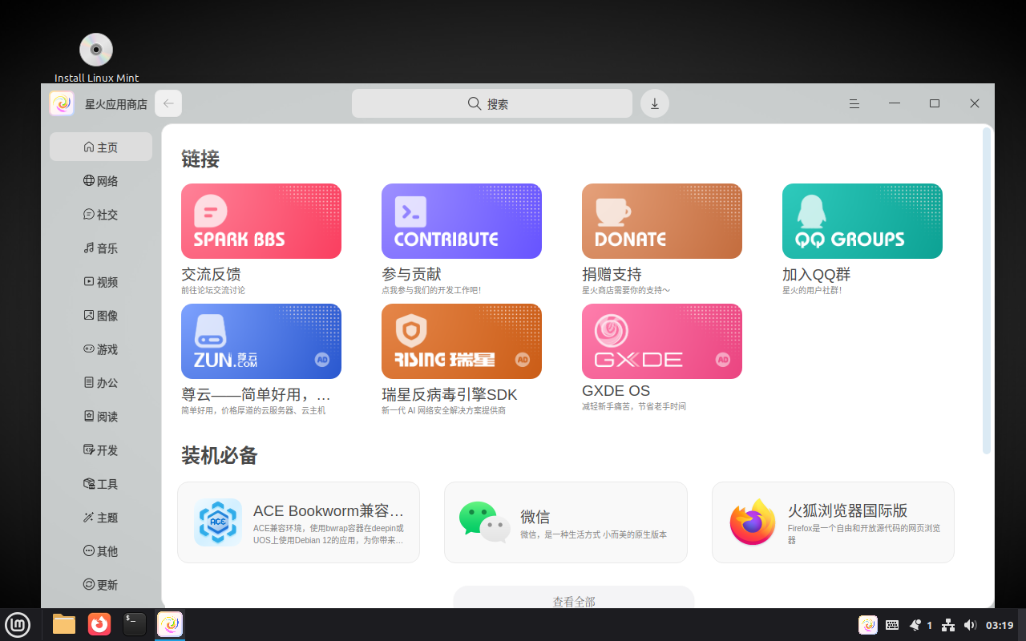Click the 参与贡献 link title
1026x641 pixels.
412,274
